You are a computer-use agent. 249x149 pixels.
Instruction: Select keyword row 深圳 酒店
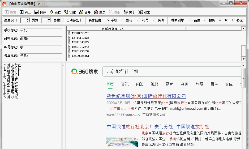(10, 78)
